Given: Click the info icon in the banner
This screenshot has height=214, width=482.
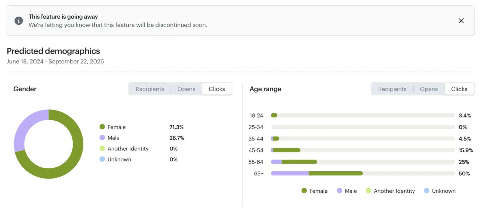Looking at the screenshot, I should coord(19,21).
